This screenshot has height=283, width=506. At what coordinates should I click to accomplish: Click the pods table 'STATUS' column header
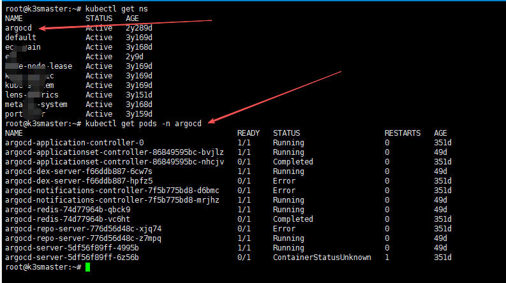[x=286, y=133]
